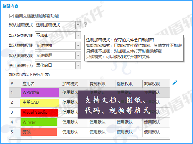Open the 默认加密模式 dropdown arrow
The width and height of the screenshot is (193, 144).
coord(78,25)
